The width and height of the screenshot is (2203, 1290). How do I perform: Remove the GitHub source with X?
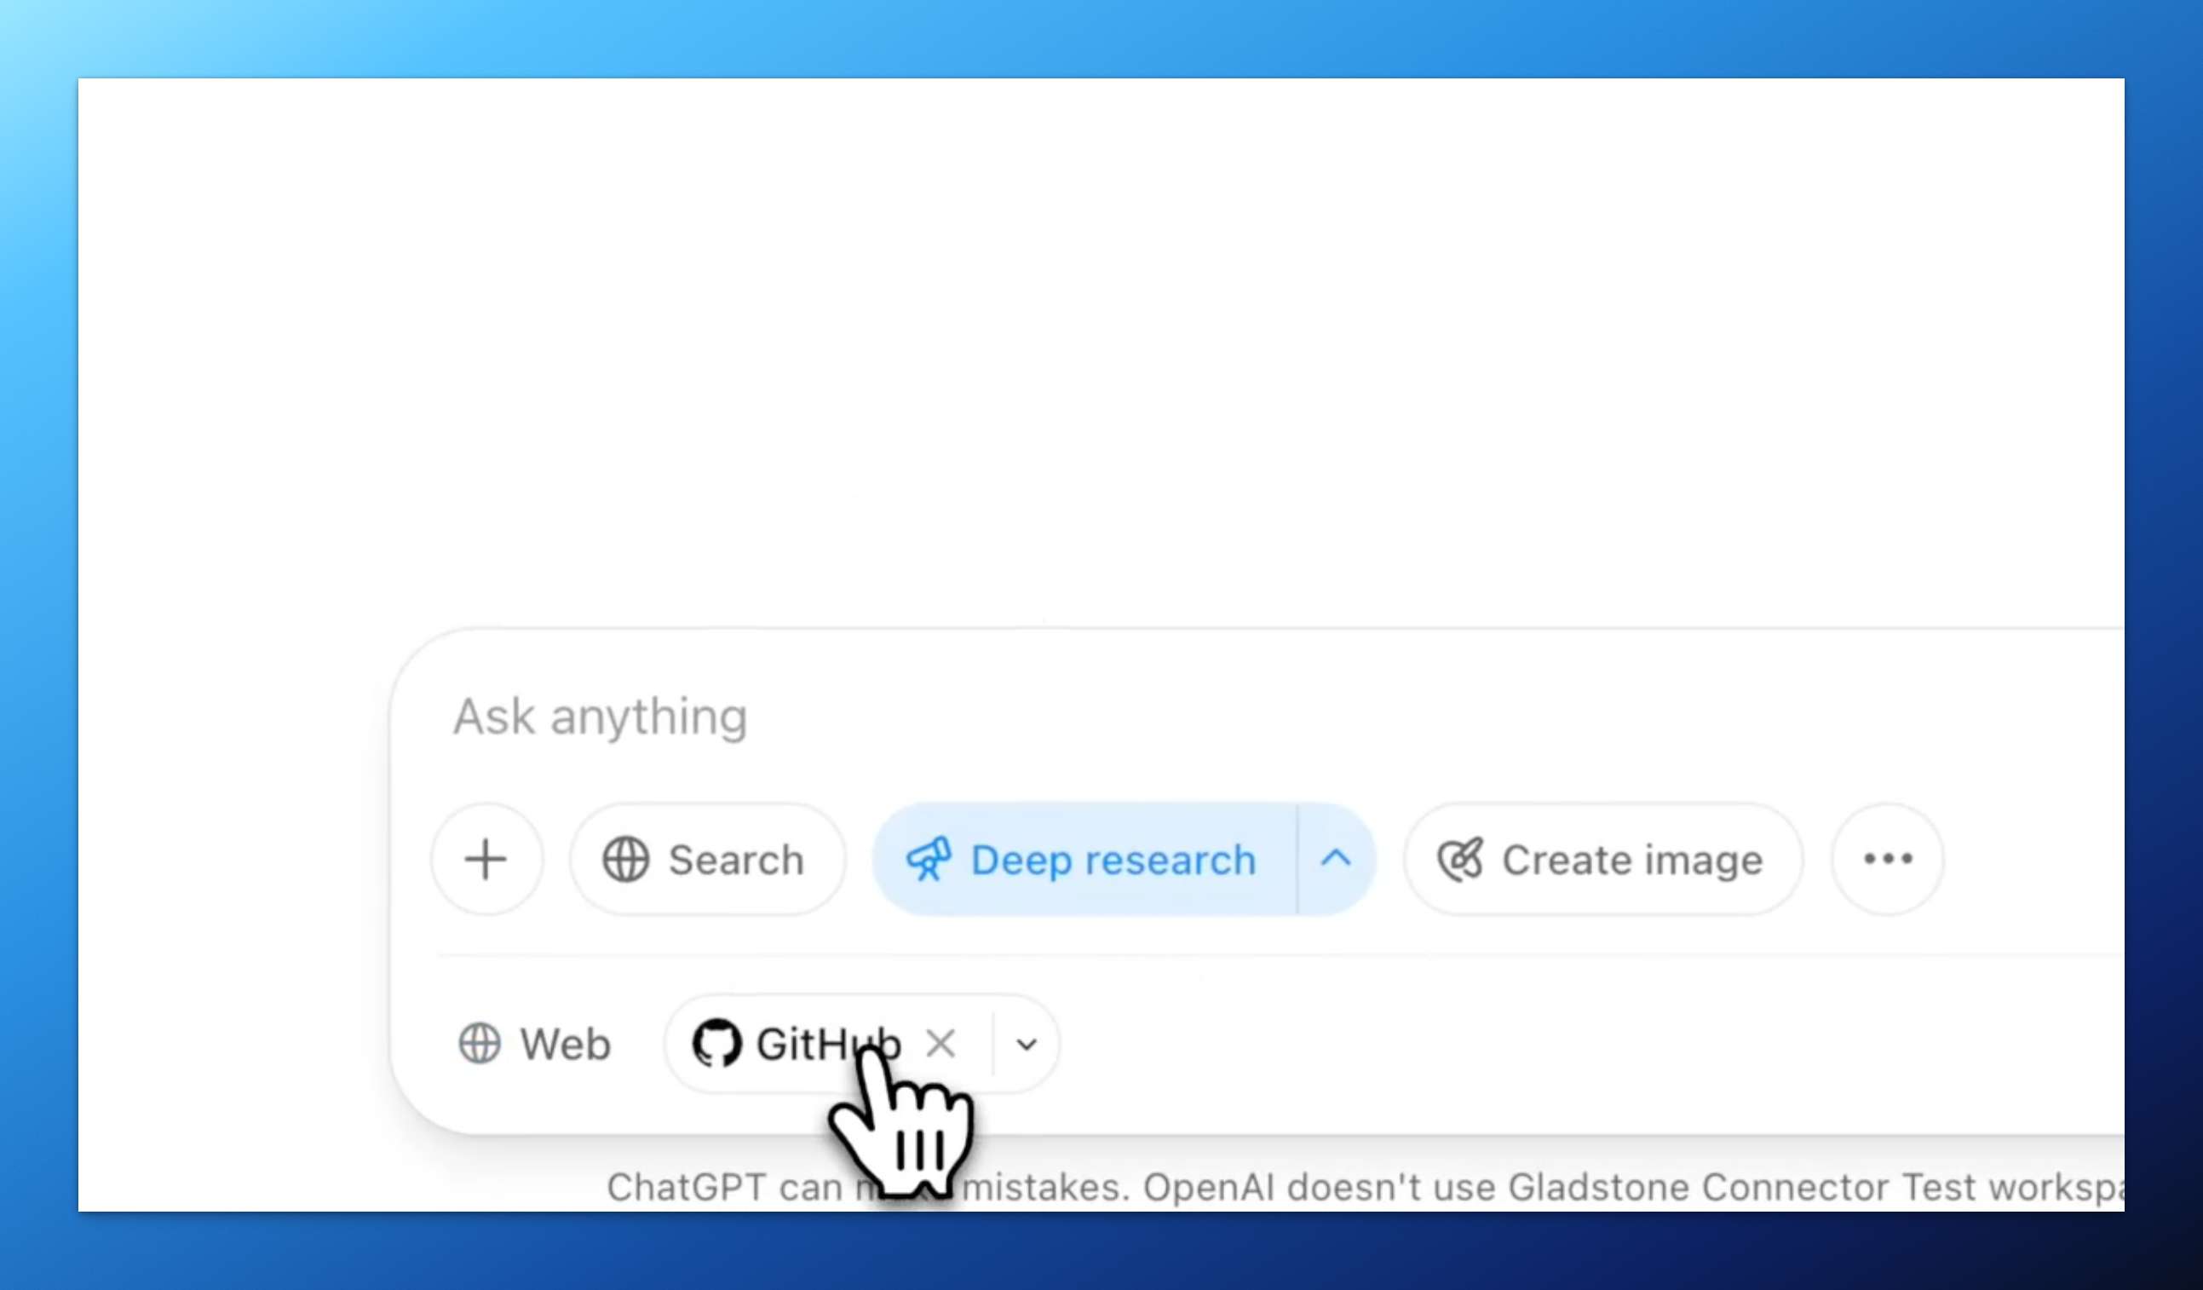tap(940, 1043)
